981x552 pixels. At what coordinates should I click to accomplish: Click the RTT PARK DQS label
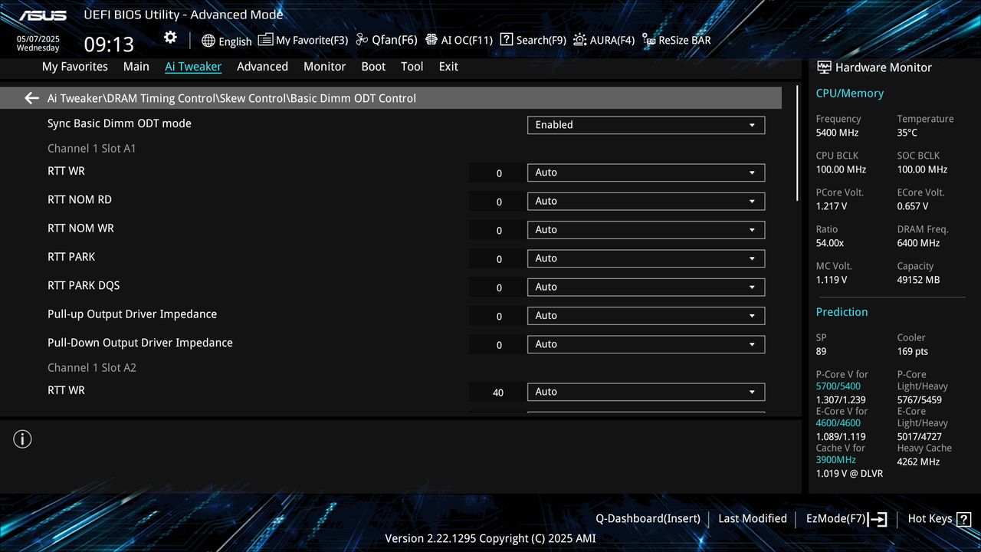click(x=84, y=285)
